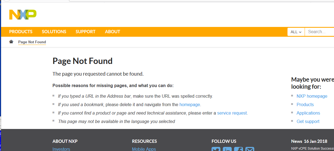This screenshot has height=151, width=334.
Task: Open the Investors footer link
Action: tap(61, 149)
